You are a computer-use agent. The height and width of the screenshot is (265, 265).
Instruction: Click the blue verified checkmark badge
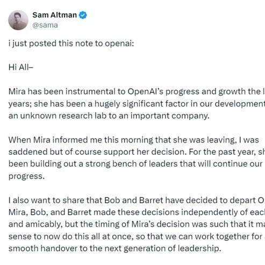pos(83,15)
